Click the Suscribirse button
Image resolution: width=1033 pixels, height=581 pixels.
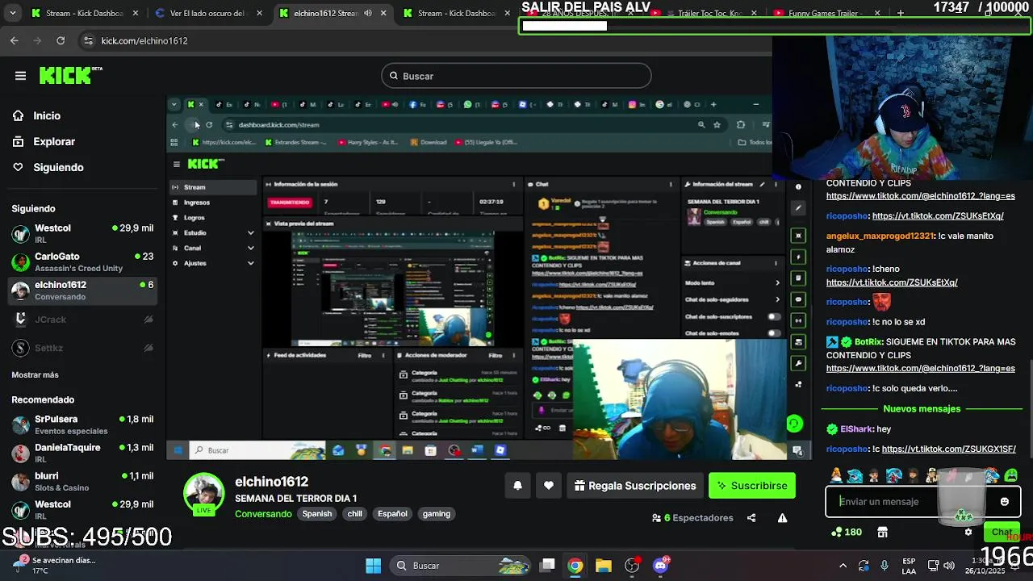point(751,486)
